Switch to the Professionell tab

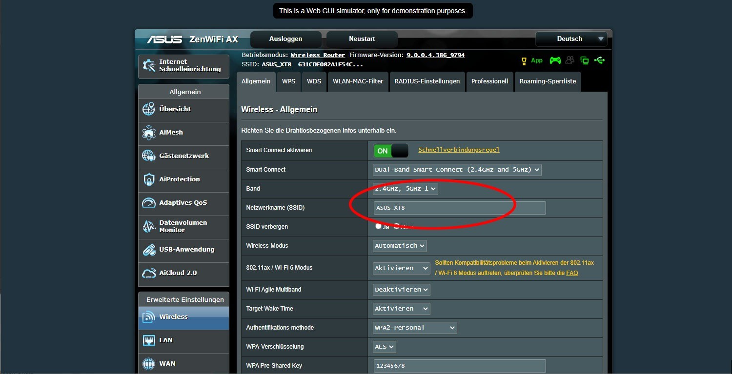(x=489, y=81)
